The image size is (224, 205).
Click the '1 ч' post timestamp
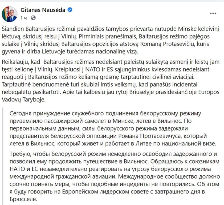coord(23,18)
